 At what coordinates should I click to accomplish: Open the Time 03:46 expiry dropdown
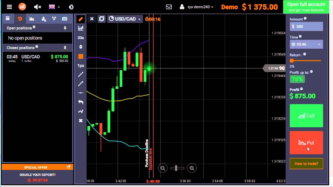point(306,44)
